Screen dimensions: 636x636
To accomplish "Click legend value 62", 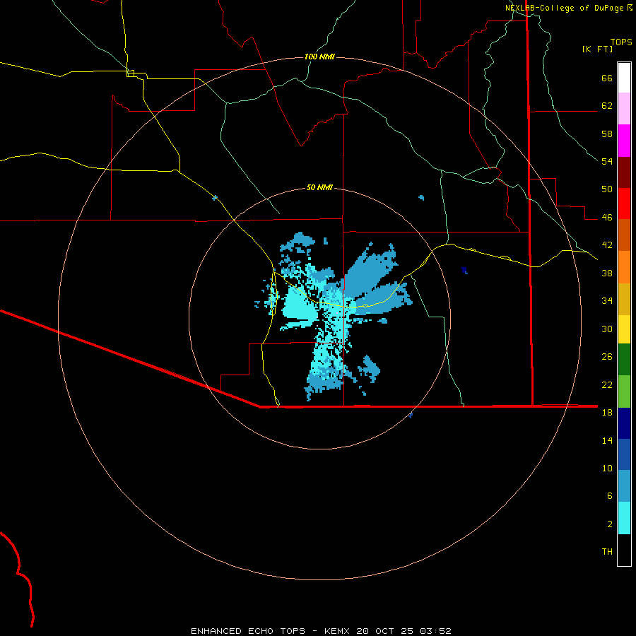I will pos(607,106).
